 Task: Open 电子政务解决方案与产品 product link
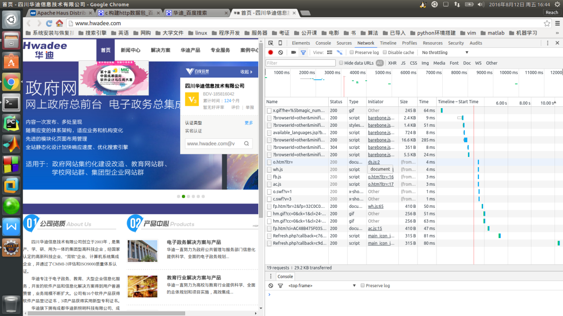pos(194,242)
